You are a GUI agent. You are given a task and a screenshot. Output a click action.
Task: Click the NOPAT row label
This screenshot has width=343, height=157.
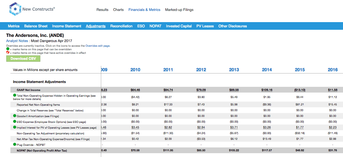pyautogui.click(x=42, y=150)
